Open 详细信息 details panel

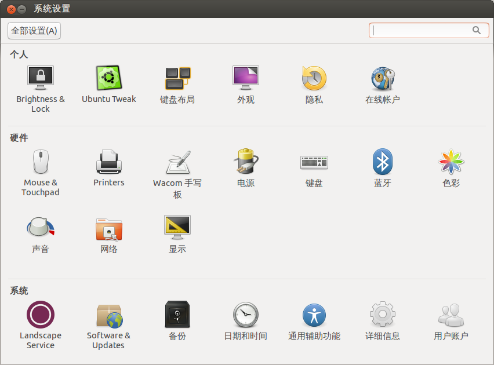coord(383,321)
